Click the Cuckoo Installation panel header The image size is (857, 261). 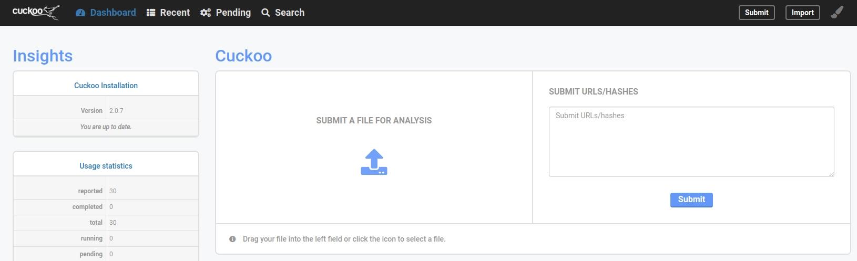point(106,86)
